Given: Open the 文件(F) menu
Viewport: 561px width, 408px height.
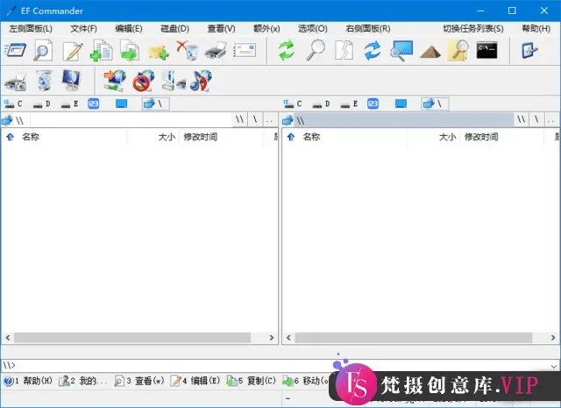Looking at the screenshot, I should tap(83, 29).
